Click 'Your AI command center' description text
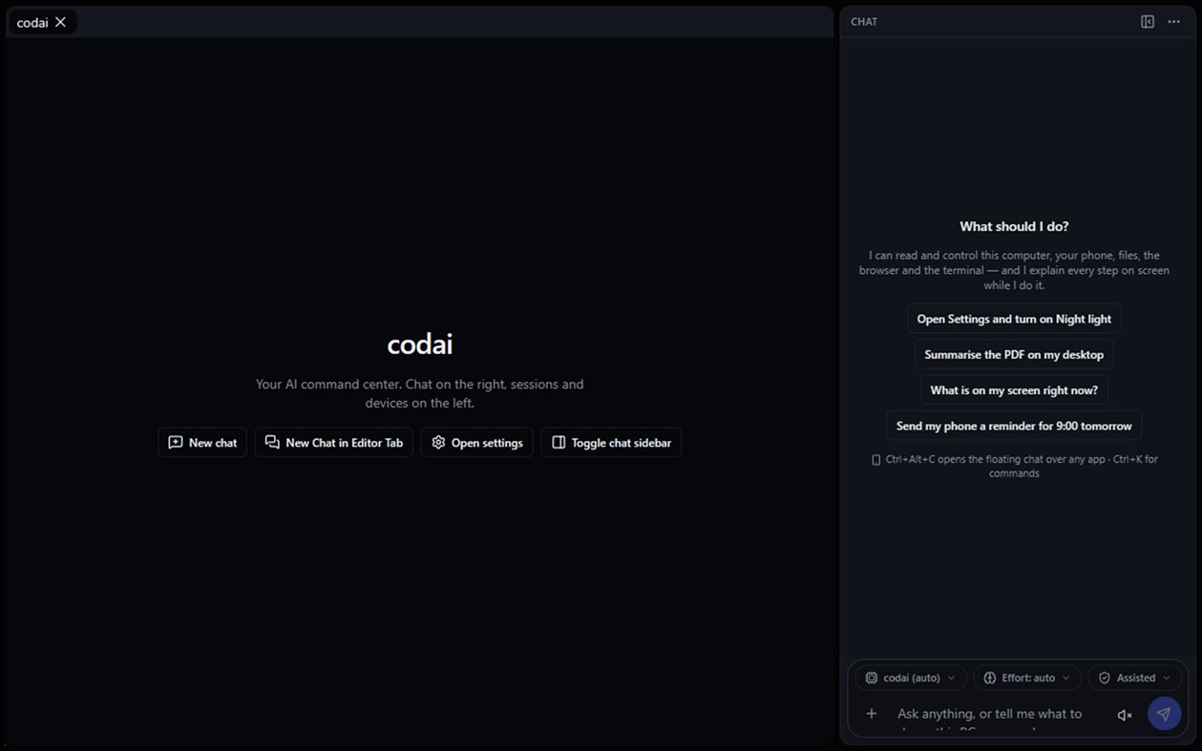 420,393
